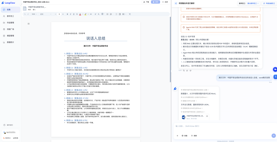Select 作品管理 in the sidebar
The height and width of the screenshot is (142, 277).
(x=11, y=23)
